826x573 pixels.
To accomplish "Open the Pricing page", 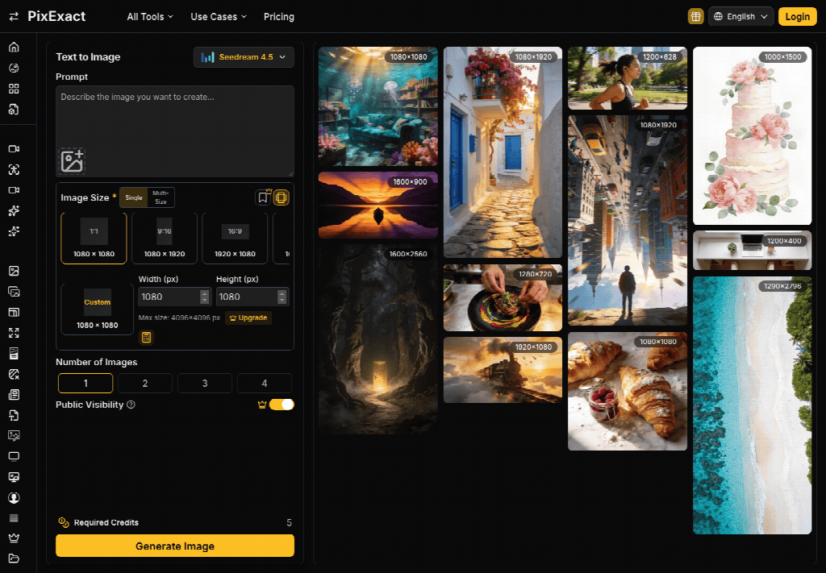I will coord(278,17).
